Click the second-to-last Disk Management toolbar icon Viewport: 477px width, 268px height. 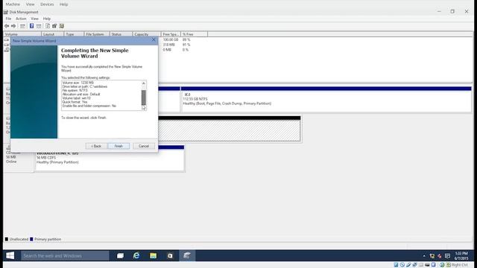(x=54, y=26)
